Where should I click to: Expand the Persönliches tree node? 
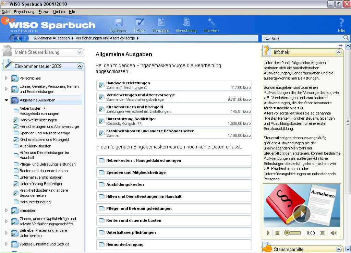[7, 78]
